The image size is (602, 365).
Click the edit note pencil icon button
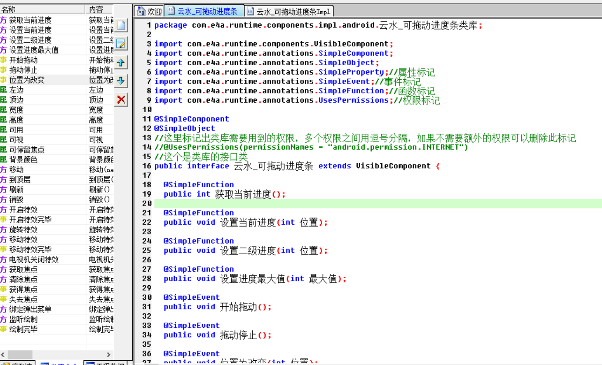coord(121,44)
